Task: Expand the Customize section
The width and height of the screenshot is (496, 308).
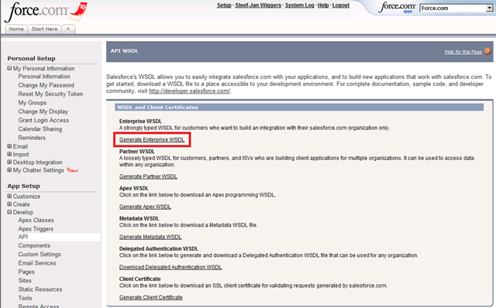Action: [9, 196]
